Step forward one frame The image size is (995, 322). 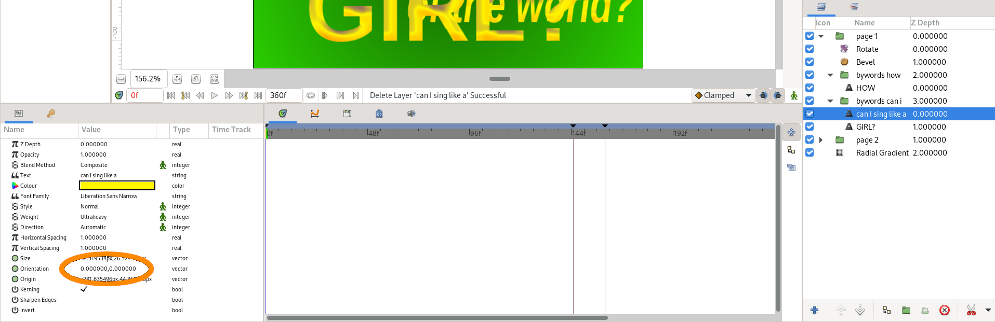pyautogui.click(x=229, y=95)
